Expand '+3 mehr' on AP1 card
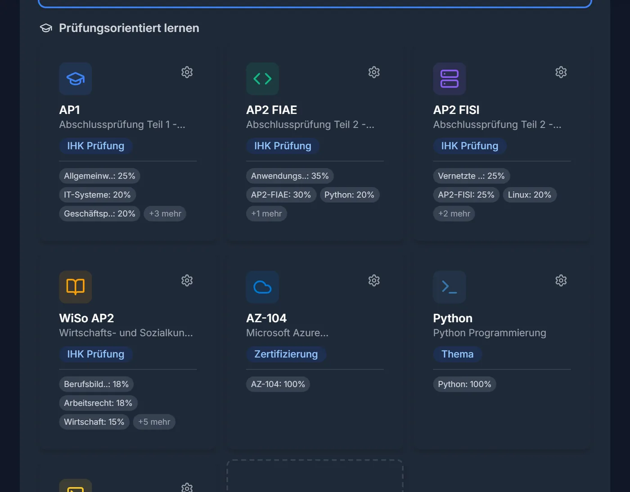This screenshot has width=630, height=492. (x=165, y=214)
